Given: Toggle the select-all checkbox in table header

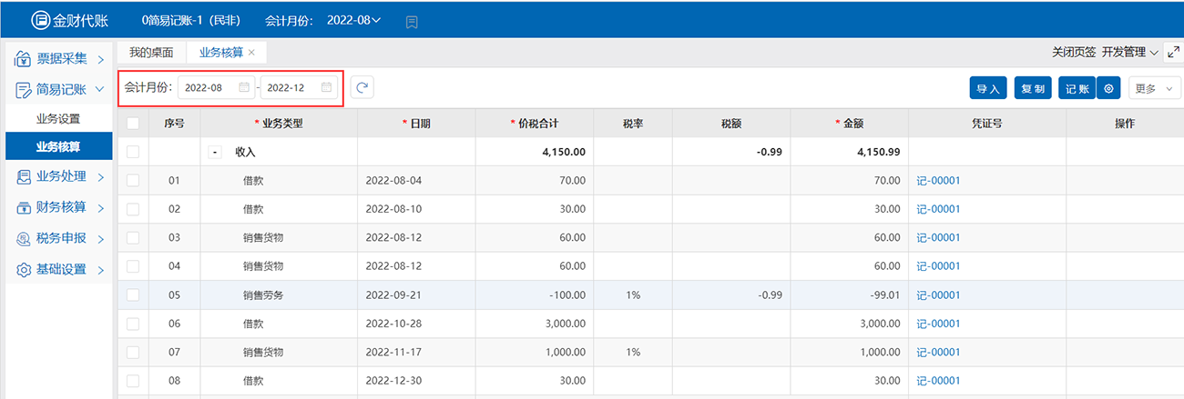Looking at the screenshot, I should point(133,123).
